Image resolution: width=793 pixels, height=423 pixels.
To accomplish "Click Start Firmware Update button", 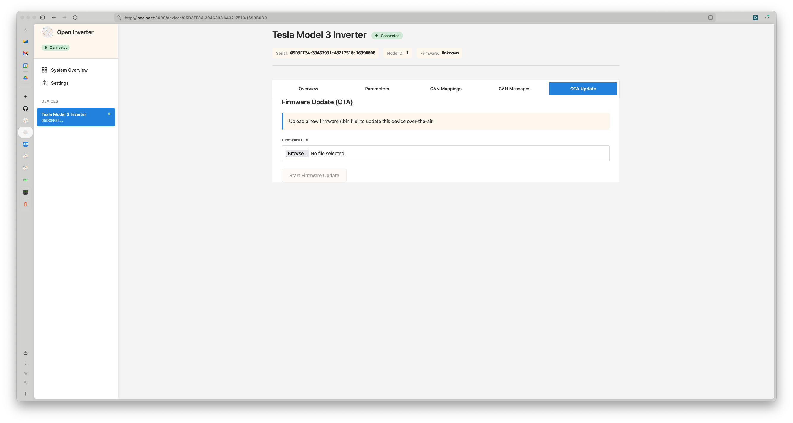I will (314, 175).
